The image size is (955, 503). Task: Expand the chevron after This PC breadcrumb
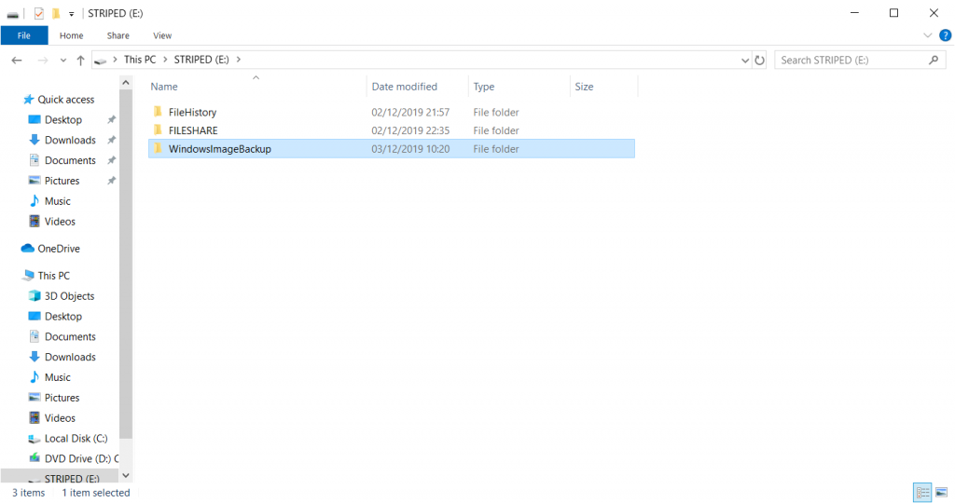165,60
